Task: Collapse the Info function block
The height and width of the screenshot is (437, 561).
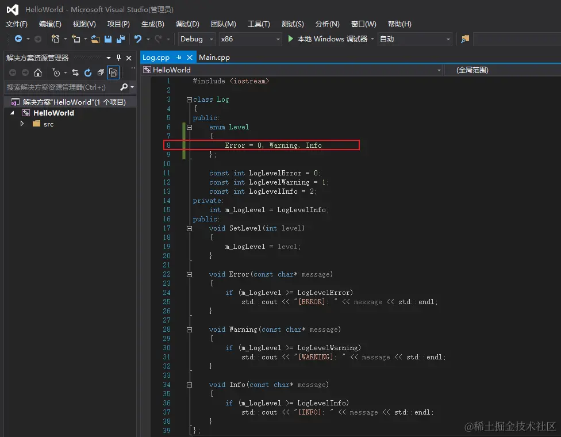Action: point(189,385)
